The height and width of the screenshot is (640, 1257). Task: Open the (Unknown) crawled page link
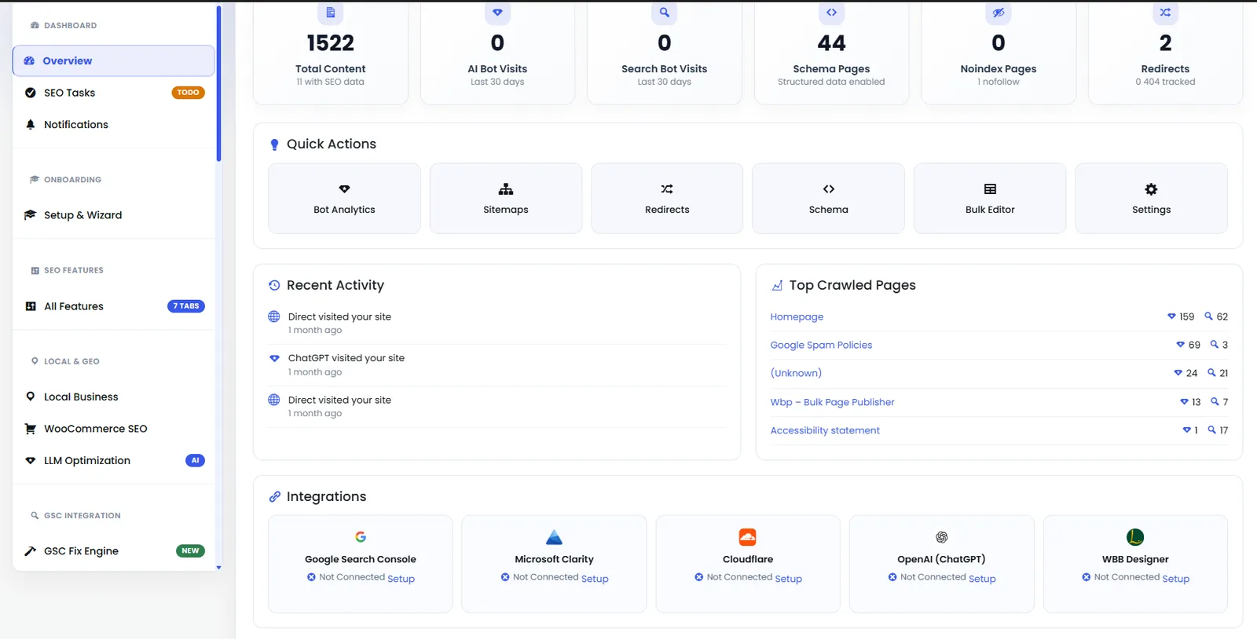796,374
